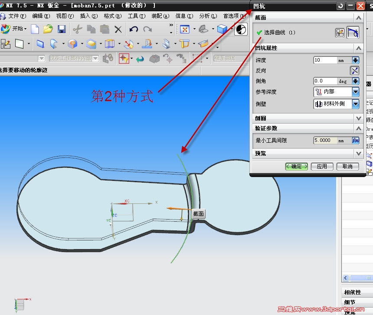The height and width of the screenshot is (315, 373).
Task: Click the Jog tool icon
Action: [x=166, y=44]
